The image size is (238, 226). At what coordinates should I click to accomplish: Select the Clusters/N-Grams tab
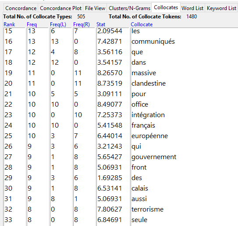129,8
